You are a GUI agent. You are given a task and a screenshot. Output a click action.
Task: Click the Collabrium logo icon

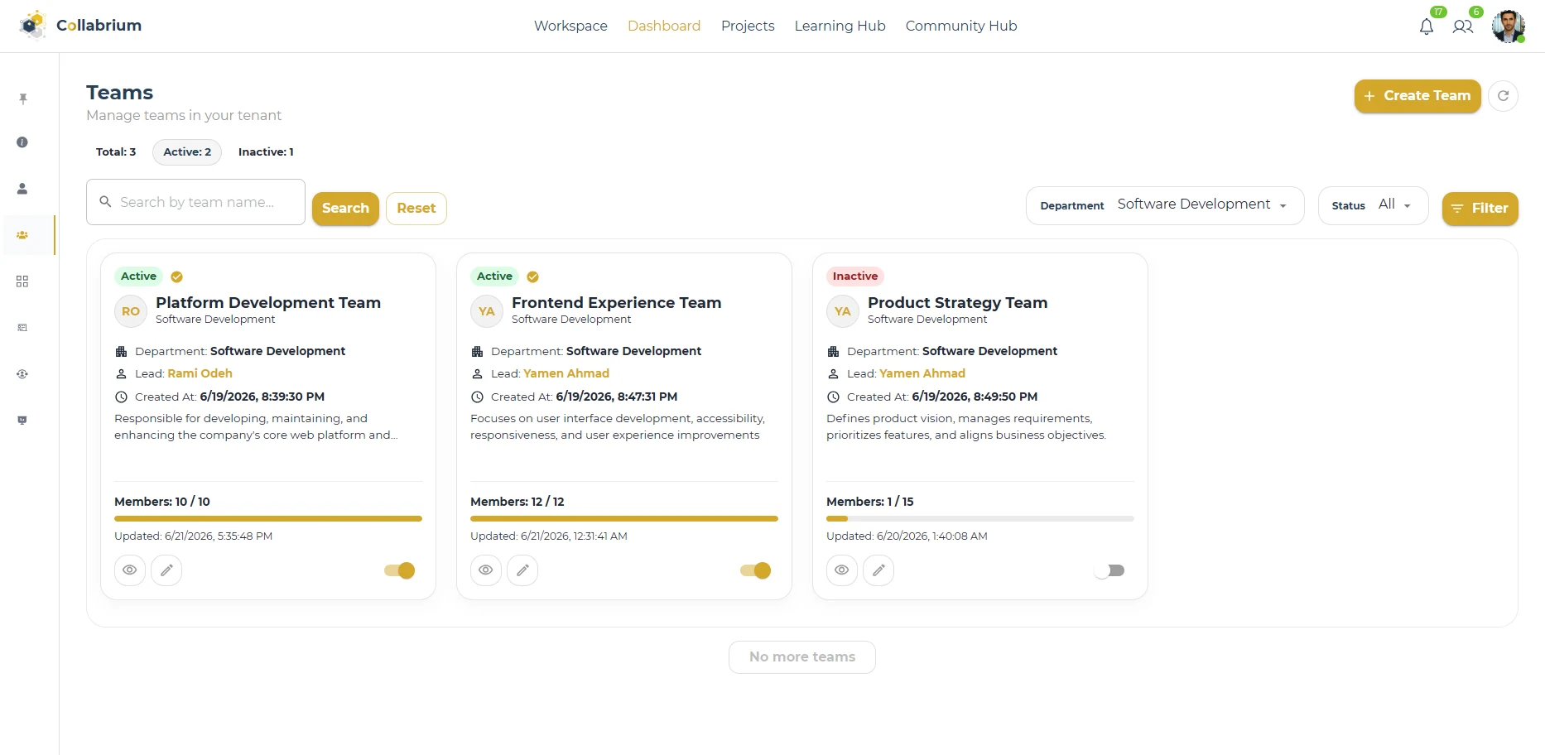33,26
